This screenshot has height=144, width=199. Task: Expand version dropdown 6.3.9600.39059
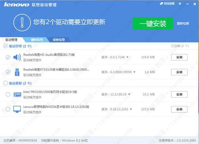(134, 72)
